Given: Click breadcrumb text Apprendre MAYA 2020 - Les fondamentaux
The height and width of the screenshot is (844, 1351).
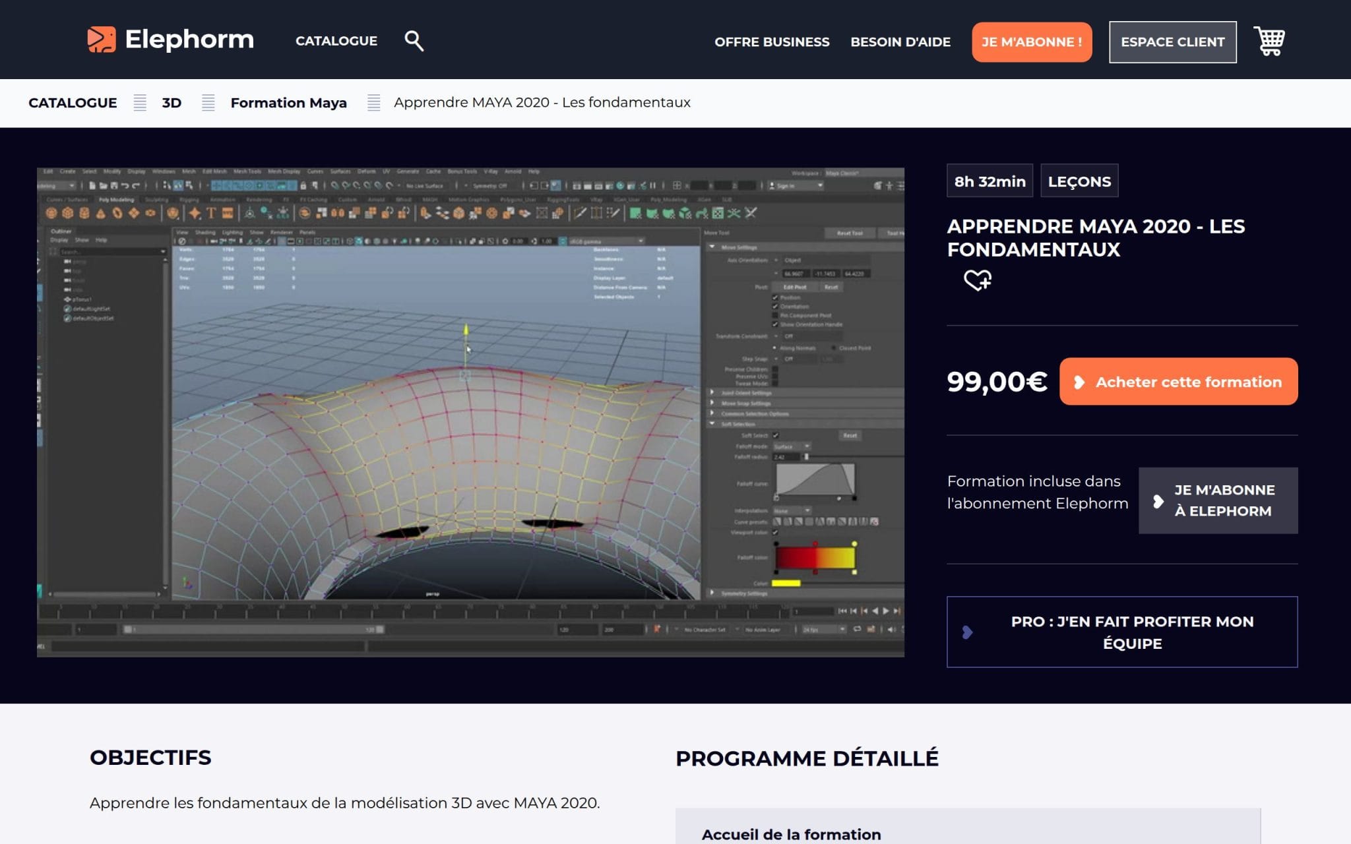Looking at the screenshot, I should (542, 102).
